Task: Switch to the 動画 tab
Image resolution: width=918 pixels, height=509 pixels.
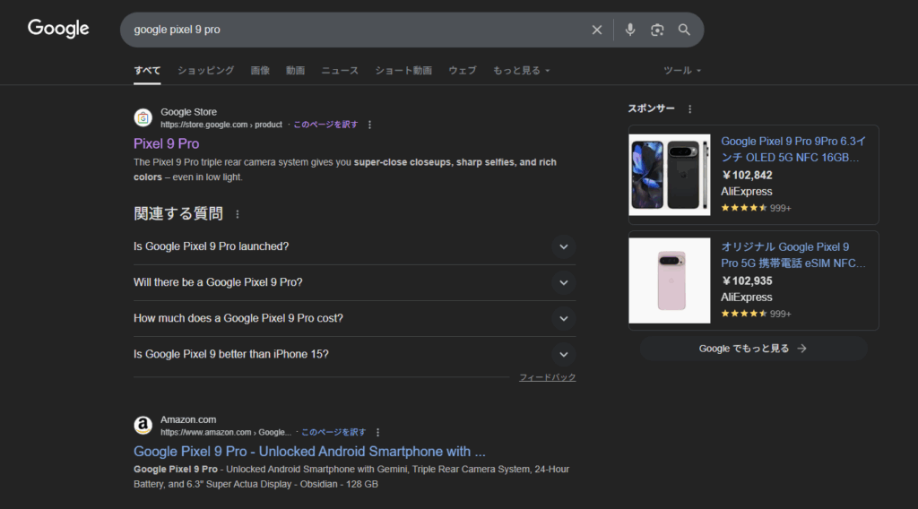Action: tap(295, 71)
